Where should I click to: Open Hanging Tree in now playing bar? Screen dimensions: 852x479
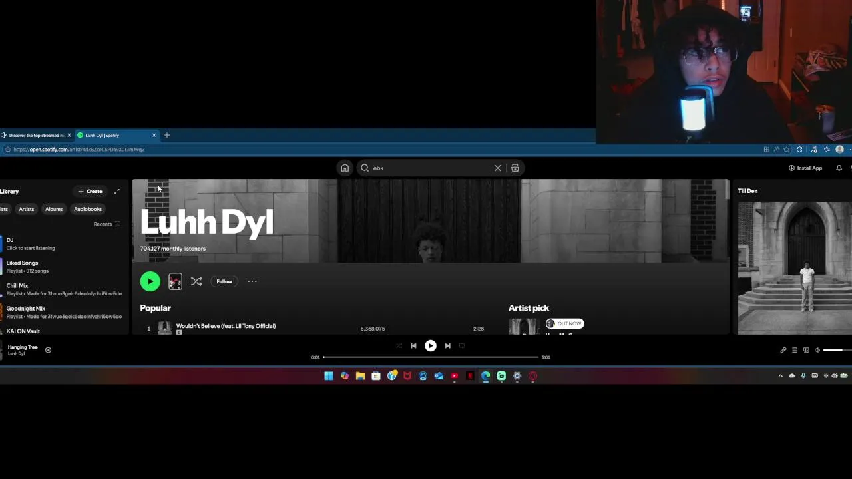(x=23, y=347)
